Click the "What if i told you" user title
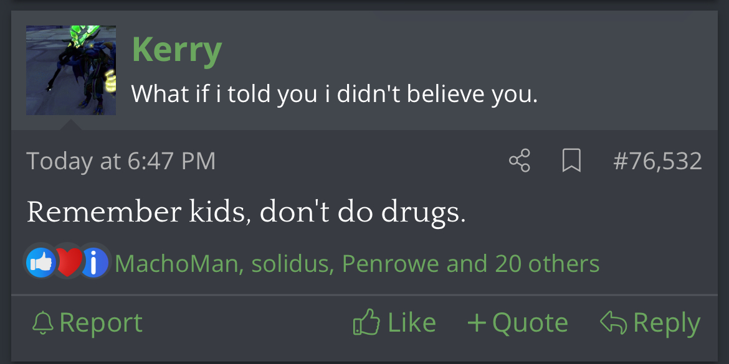 tap(334, 94)
